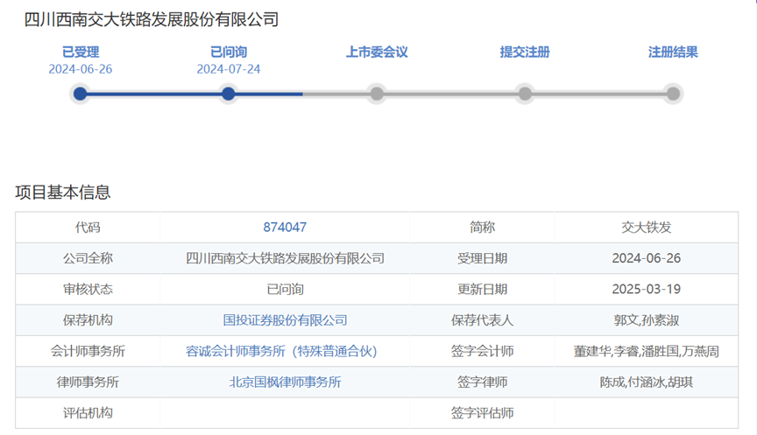Screen dimensions: 757x435
Task: Click the 律师事务所 label cell
Action: [88, 382]
